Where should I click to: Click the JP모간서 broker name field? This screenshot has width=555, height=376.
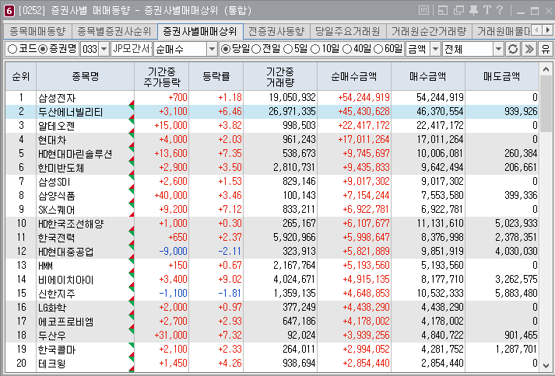[132, 49]
